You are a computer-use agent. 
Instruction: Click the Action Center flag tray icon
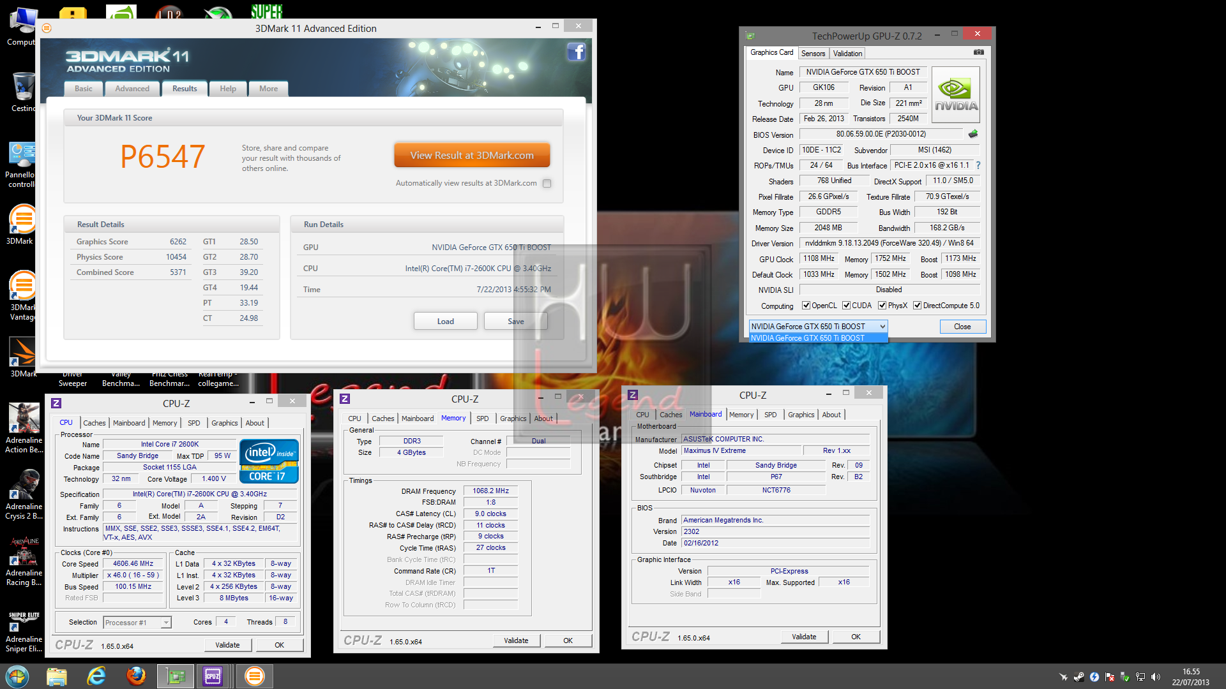point(1110,677)
